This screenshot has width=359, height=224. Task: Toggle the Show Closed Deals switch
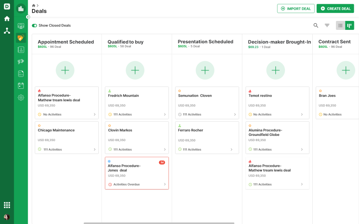pos(34,26)
